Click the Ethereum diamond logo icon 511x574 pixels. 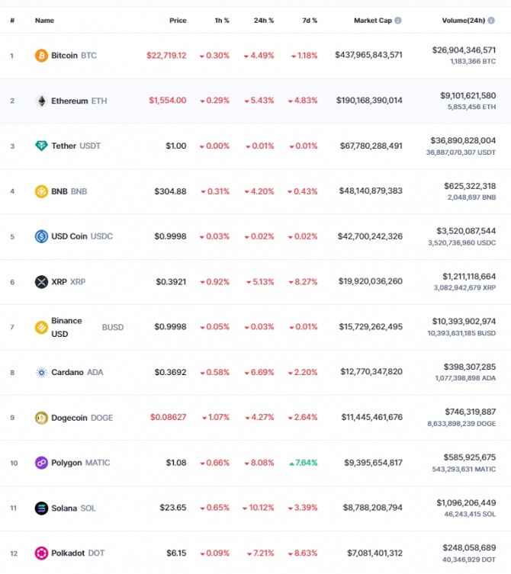pos(41,101)
